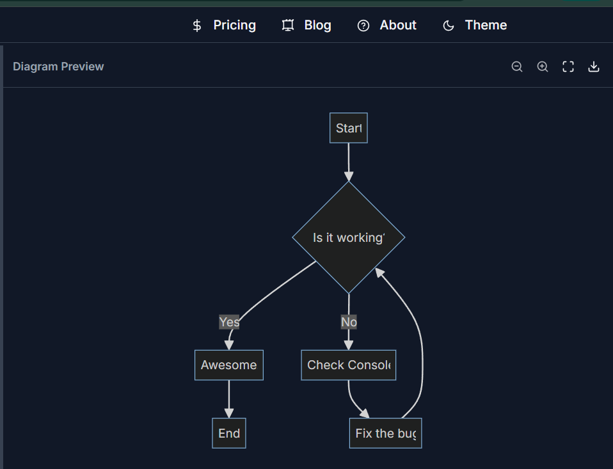
Task: Click the moon Theme icon
Action: click(x=449, y=26)
